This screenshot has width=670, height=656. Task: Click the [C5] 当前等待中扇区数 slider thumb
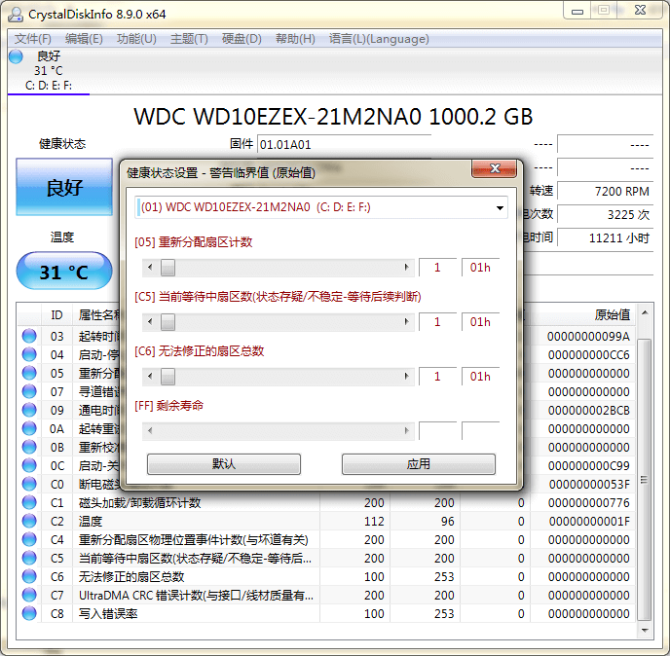point(167,321)
